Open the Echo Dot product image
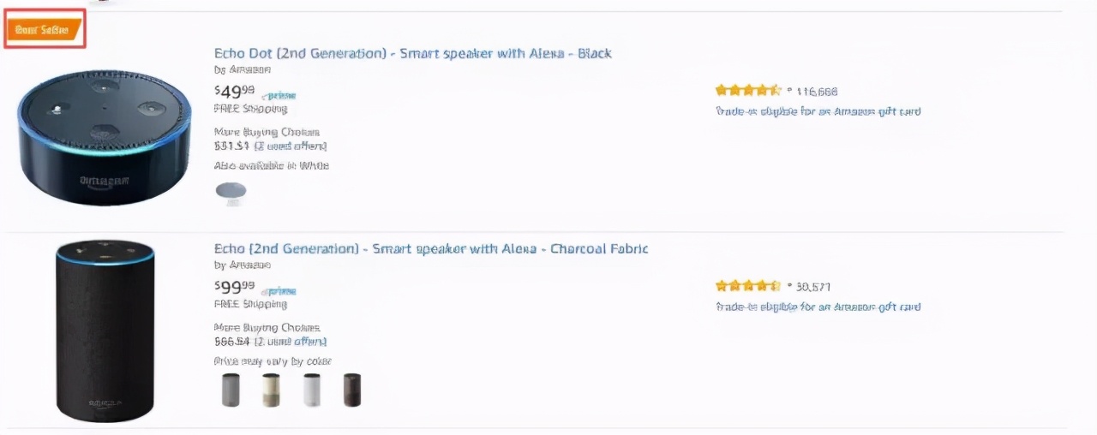1097x435 pixels. tap(104, 137)
